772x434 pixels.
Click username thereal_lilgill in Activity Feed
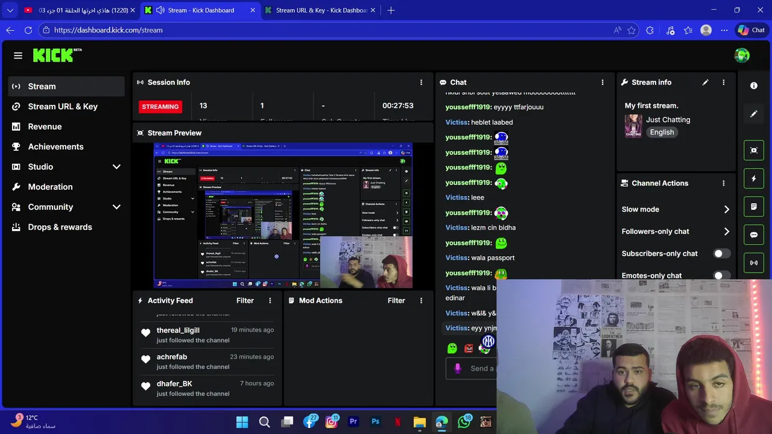(178, 330)
